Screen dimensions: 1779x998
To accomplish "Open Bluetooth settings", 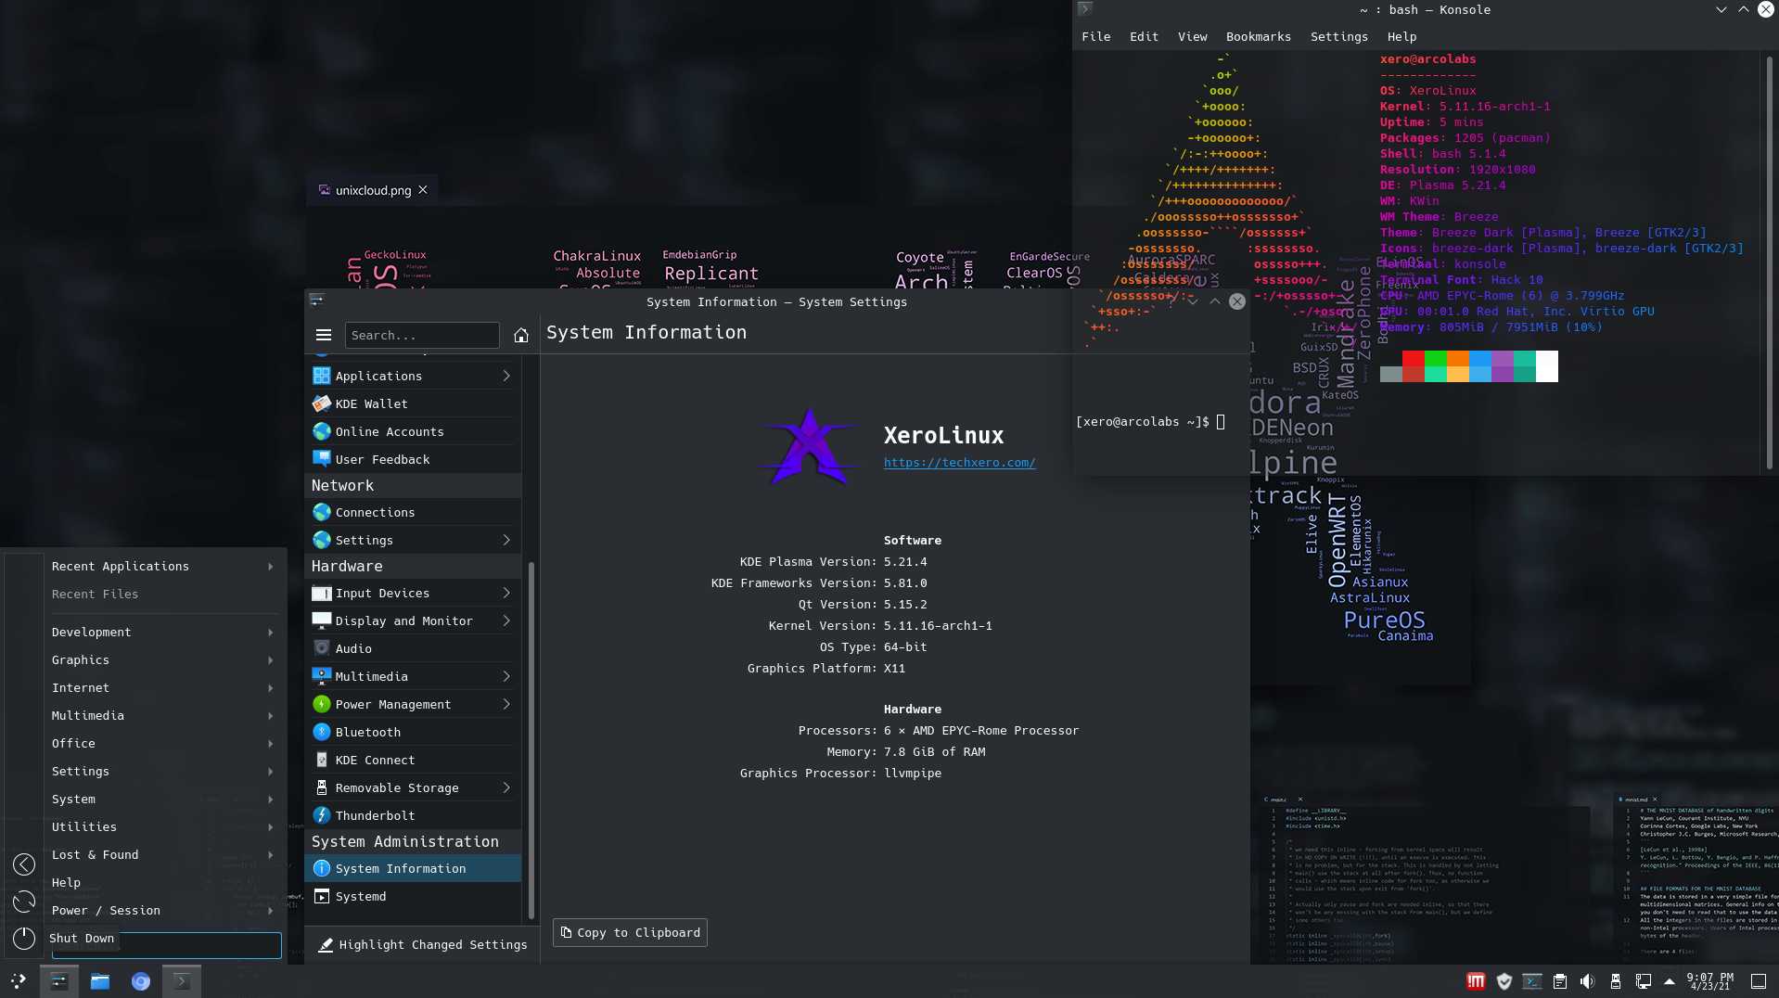I will [x=413, y=732].
